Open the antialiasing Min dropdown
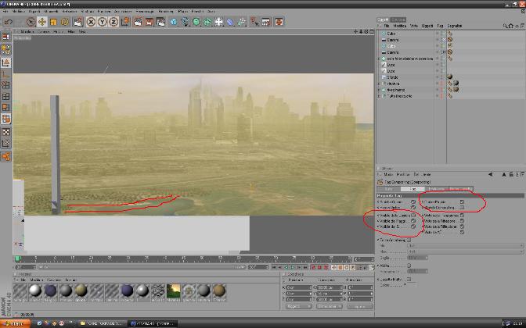The width and height of the screenshot is (526, 328). (x=465, y=246)
